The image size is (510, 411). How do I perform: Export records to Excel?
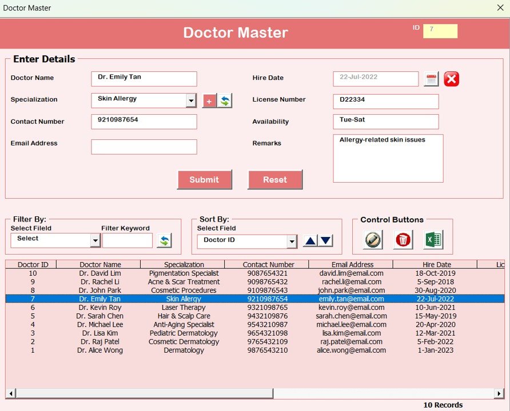pyautogui.click(x=433, y=240)
